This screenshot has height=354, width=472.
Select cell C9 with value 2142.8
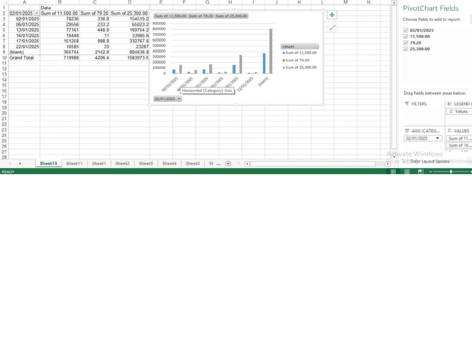[94, 52]
